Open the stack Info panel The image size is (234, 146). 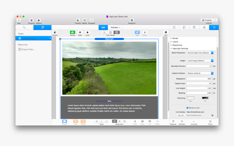166,32
